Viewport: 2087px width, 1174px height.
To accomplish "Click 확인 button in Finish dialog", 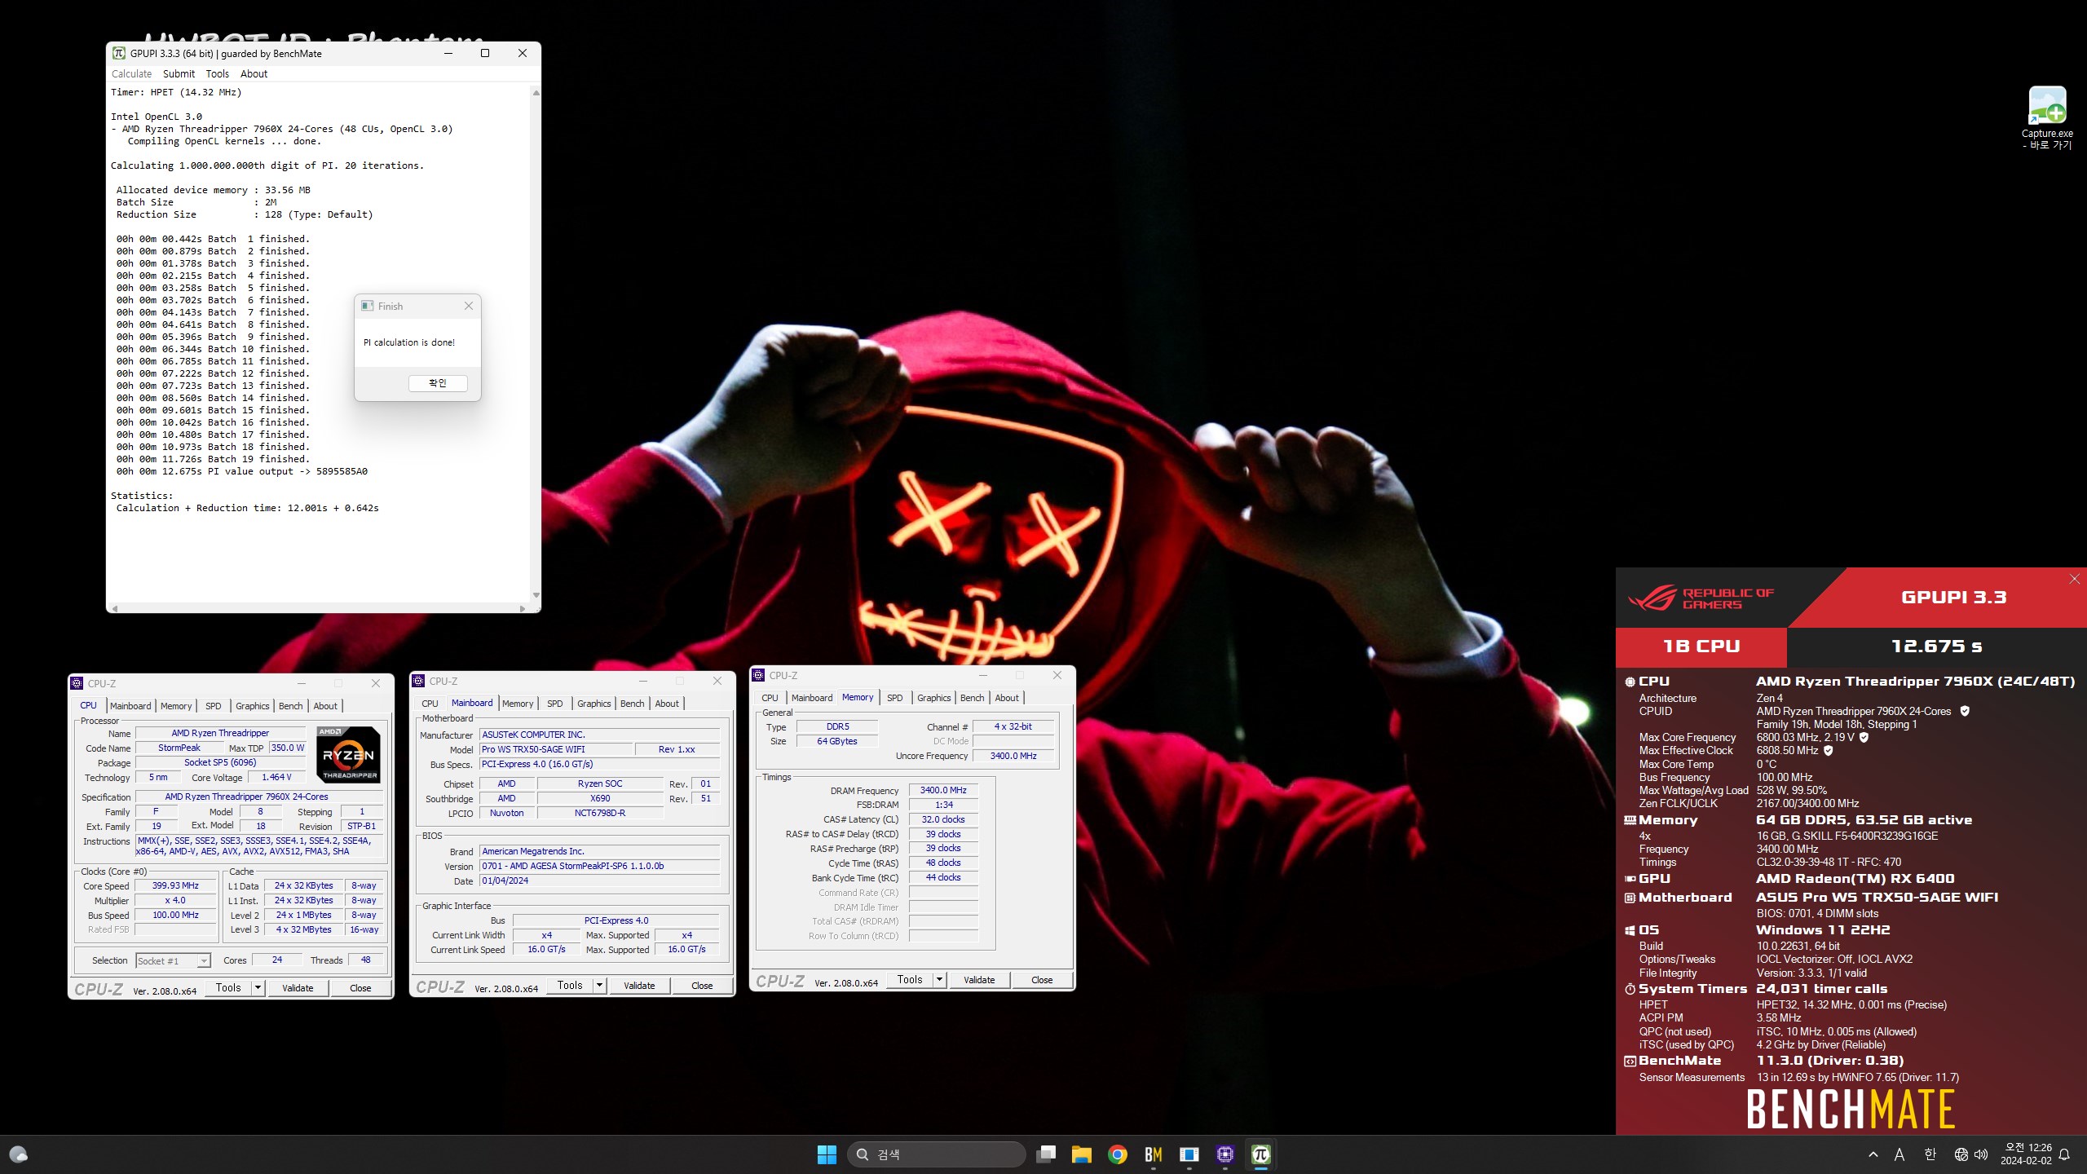I will 438,383.
